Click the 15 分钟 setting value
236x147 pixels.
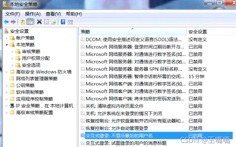tap(196, 76)
